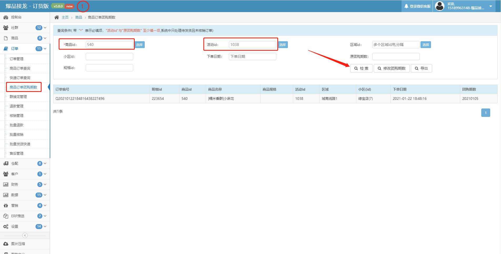Open 退款管理 submenu item

point(17,106)
